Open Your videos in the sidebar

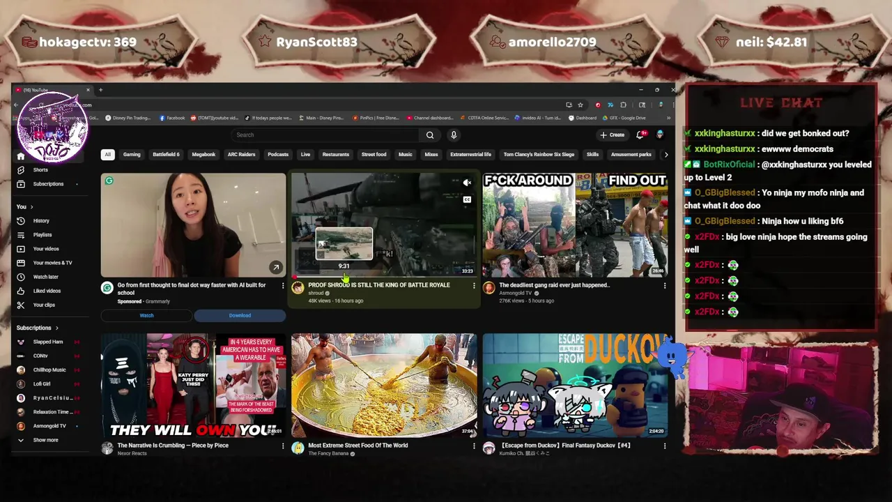45,249
